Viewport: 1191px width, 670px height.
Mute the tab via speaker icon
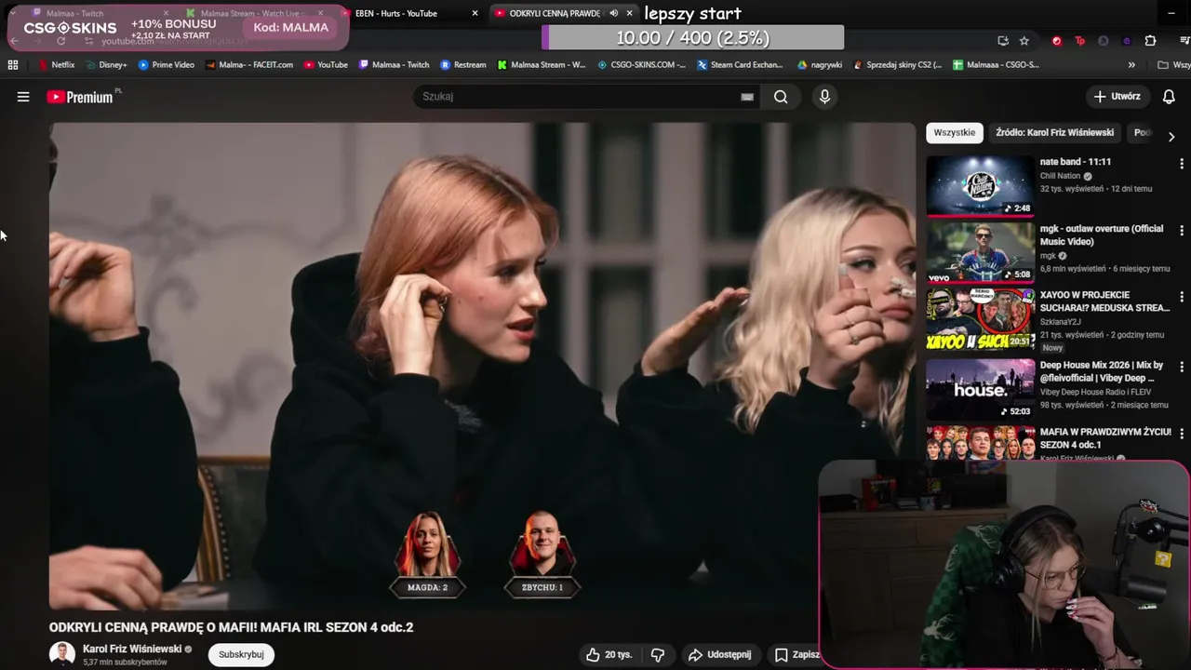click(613, 13)
